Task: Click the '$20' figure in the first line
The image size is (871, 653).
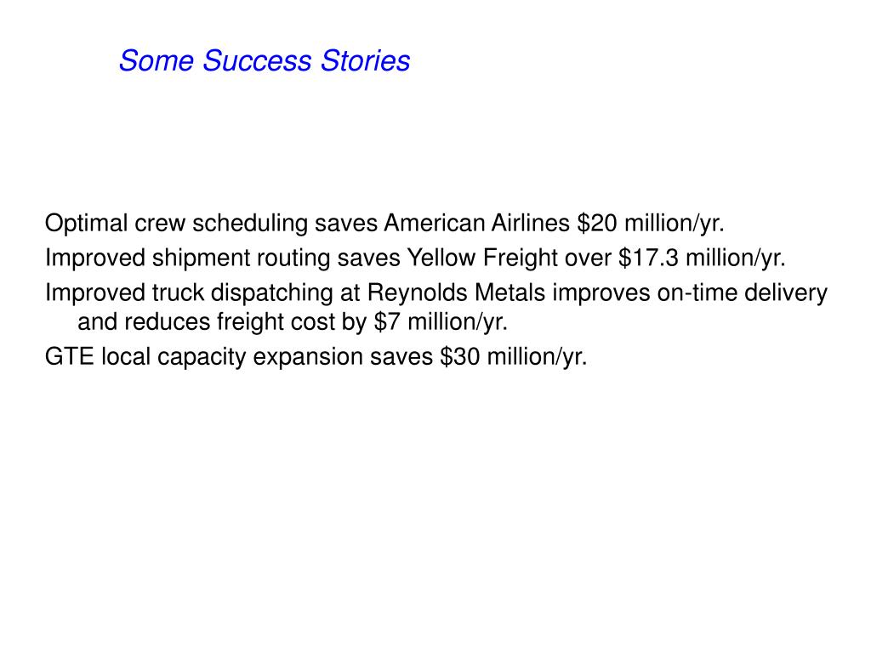Action: 596,224
